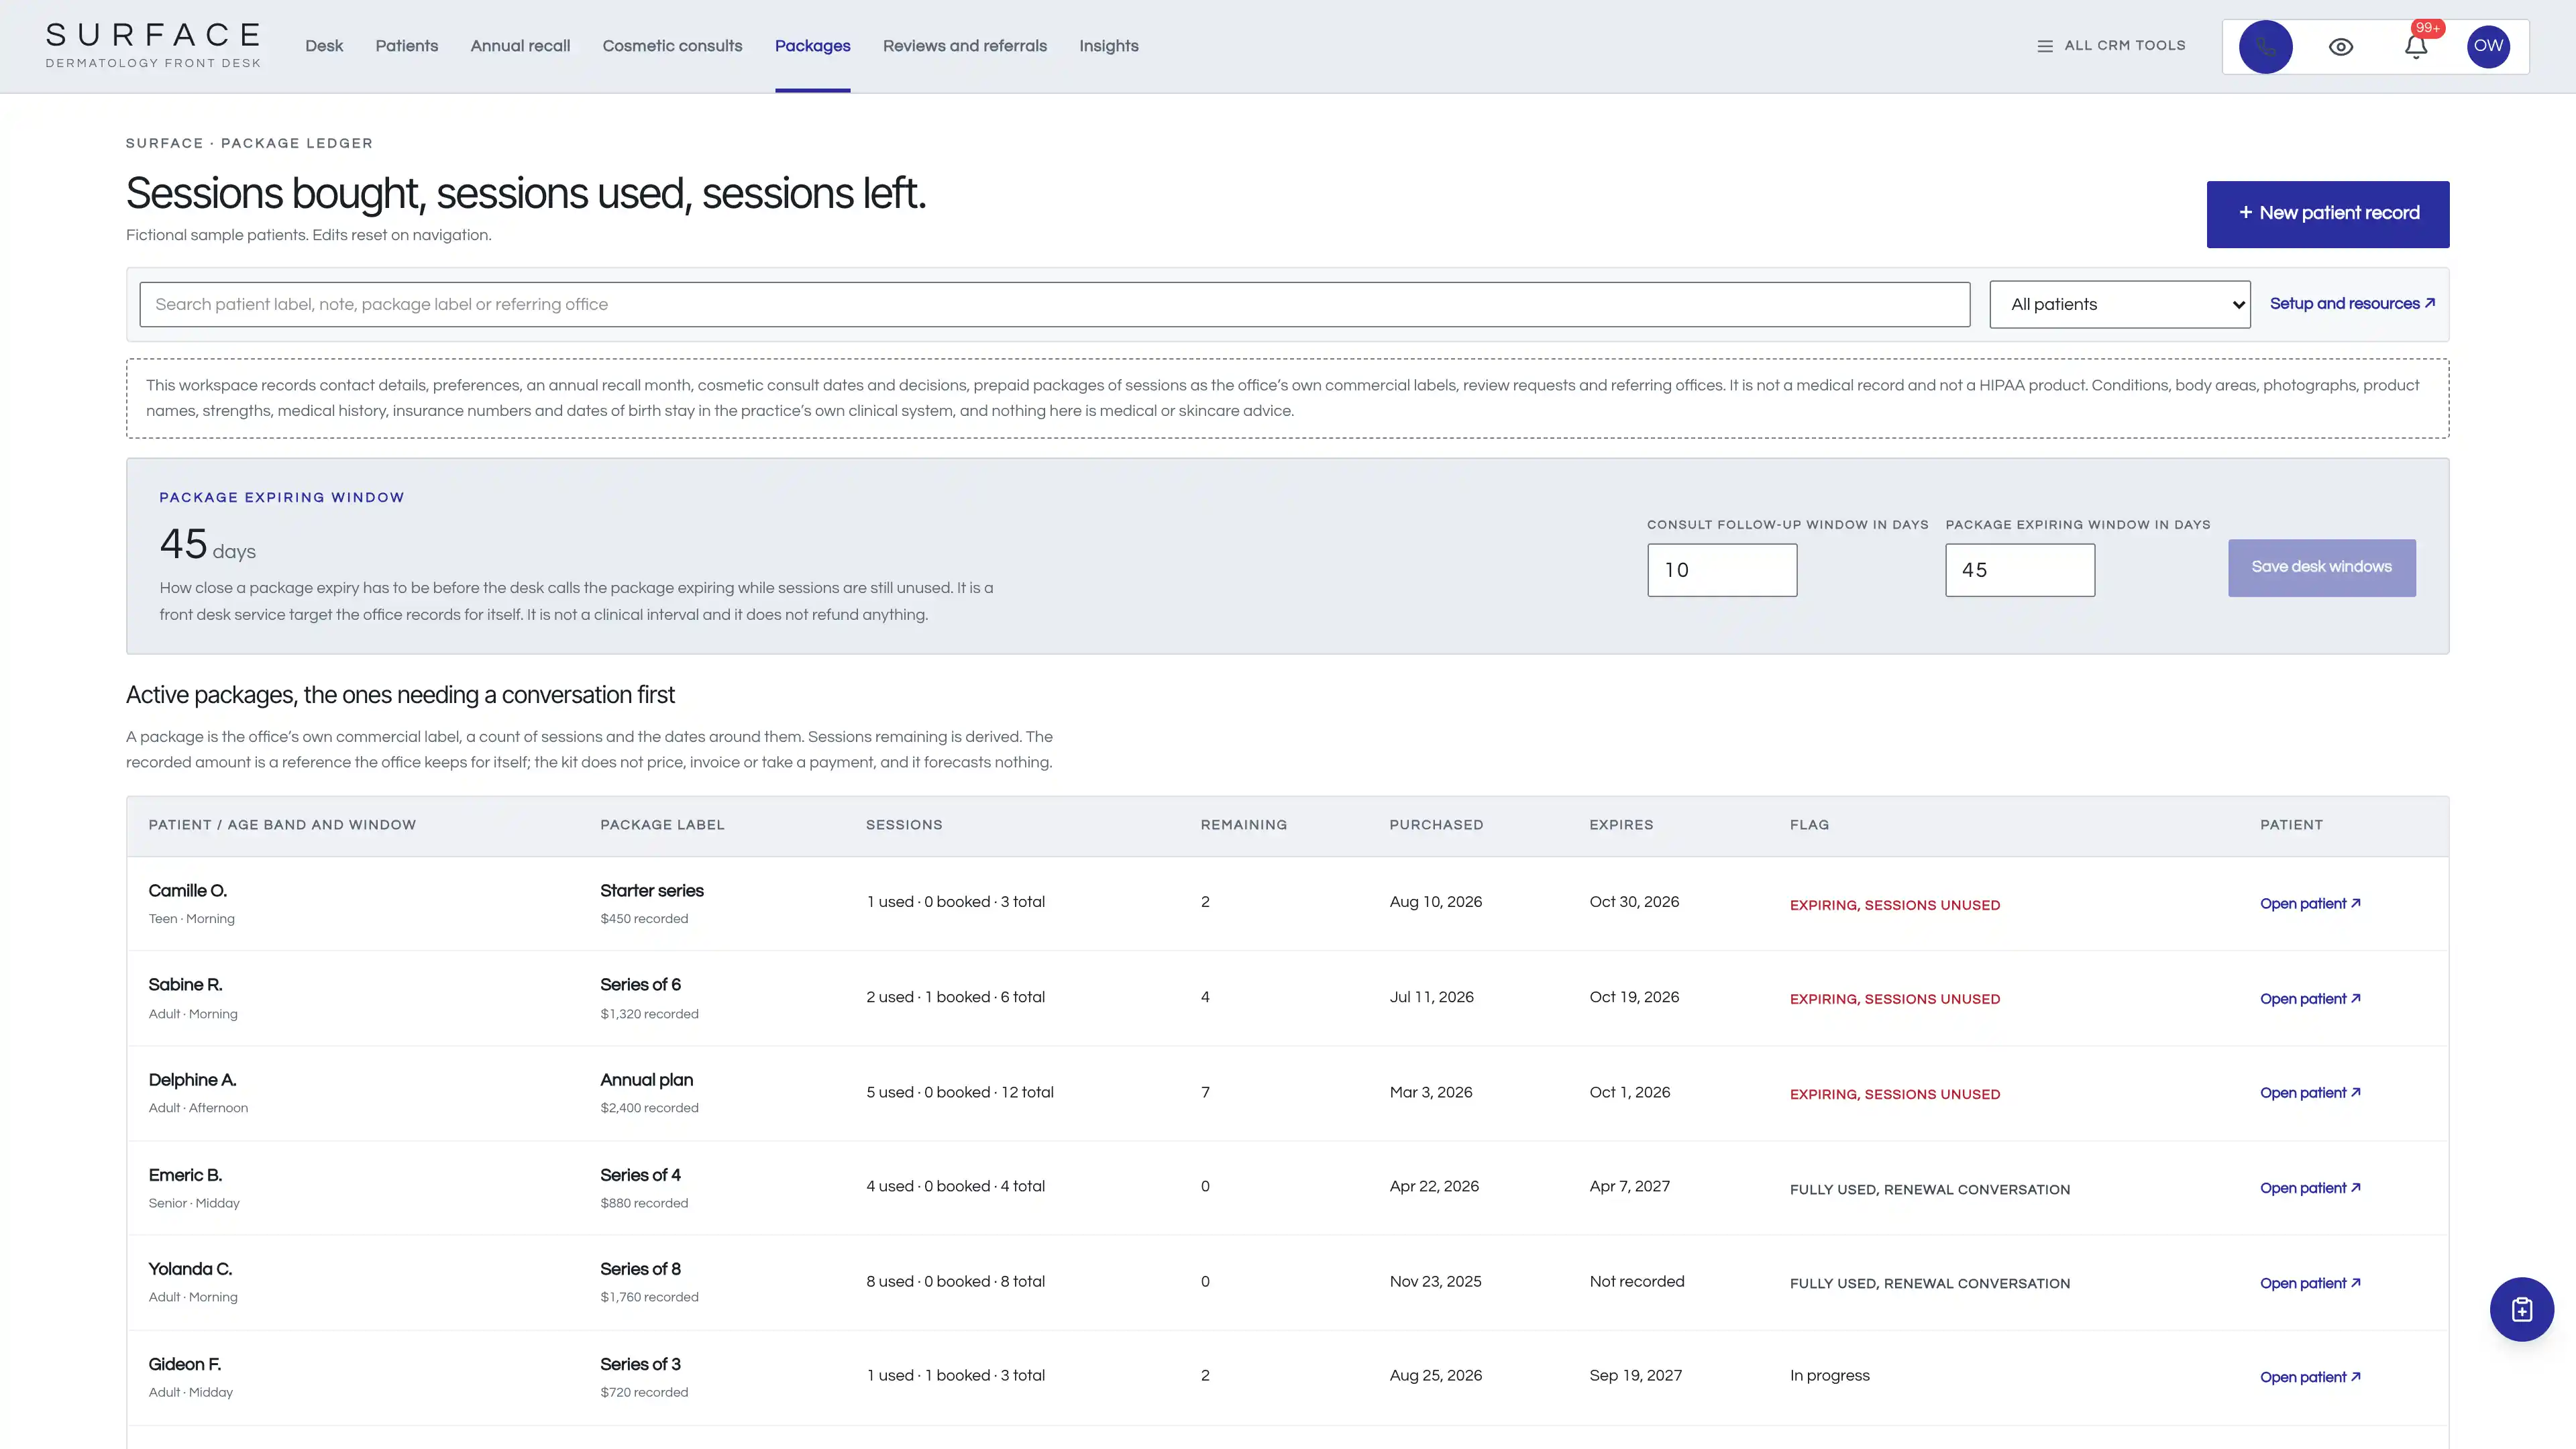
Task: Expand the All patients filter dropdown
Action: point(2119,304)
